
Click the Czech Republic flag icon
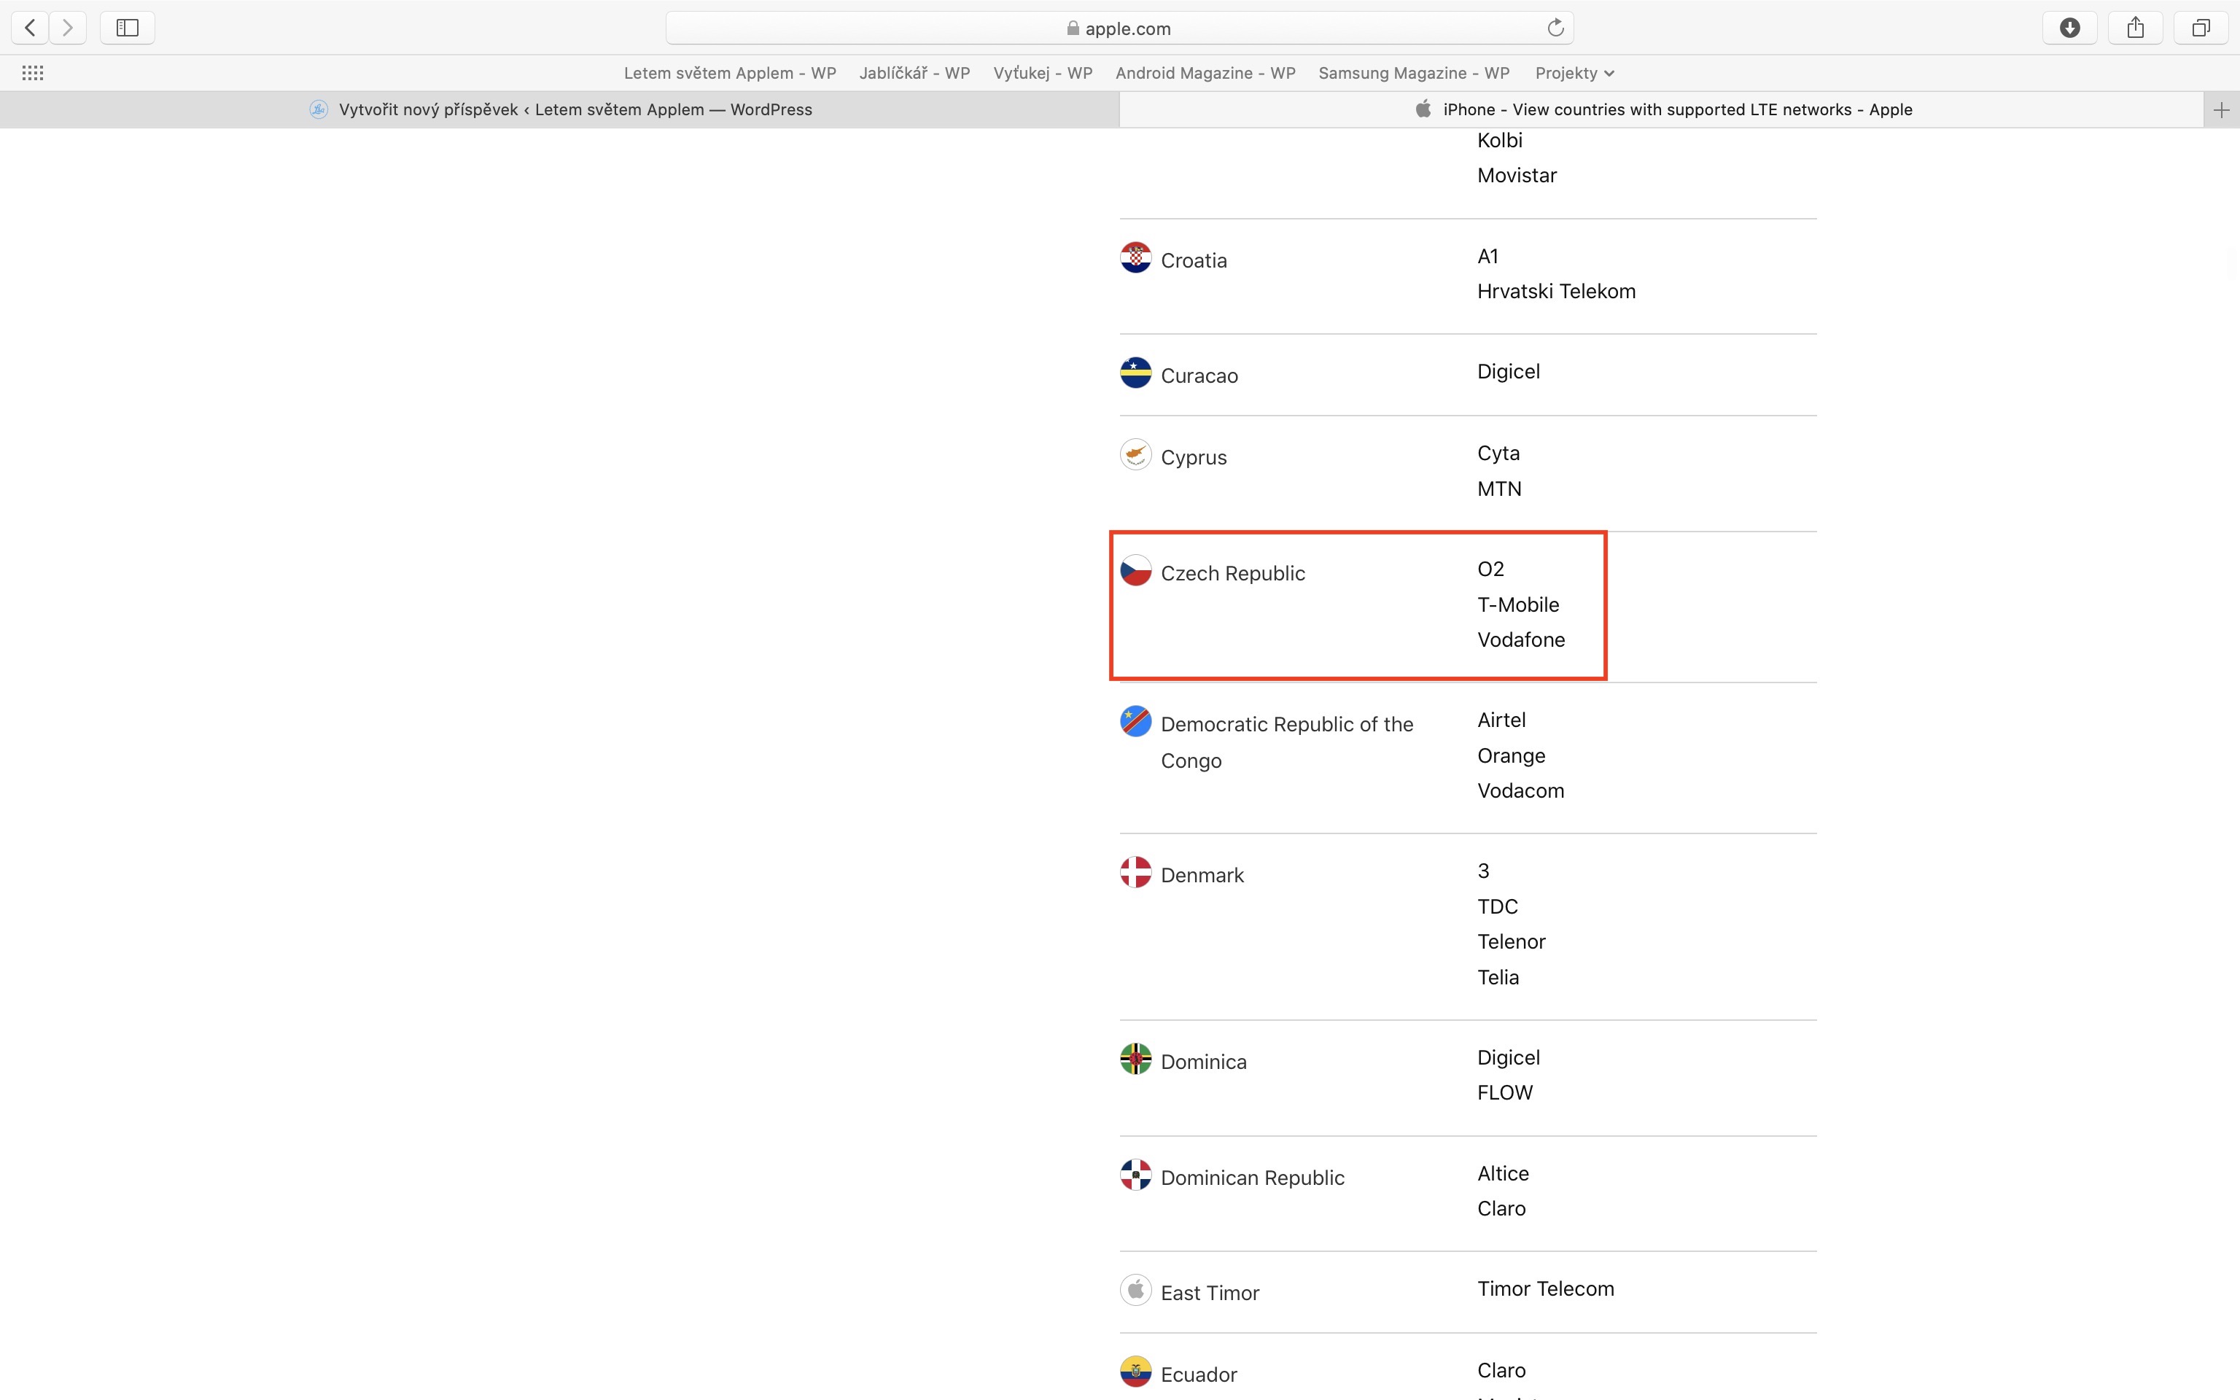pyautogui.click(x=1136, y=570)
